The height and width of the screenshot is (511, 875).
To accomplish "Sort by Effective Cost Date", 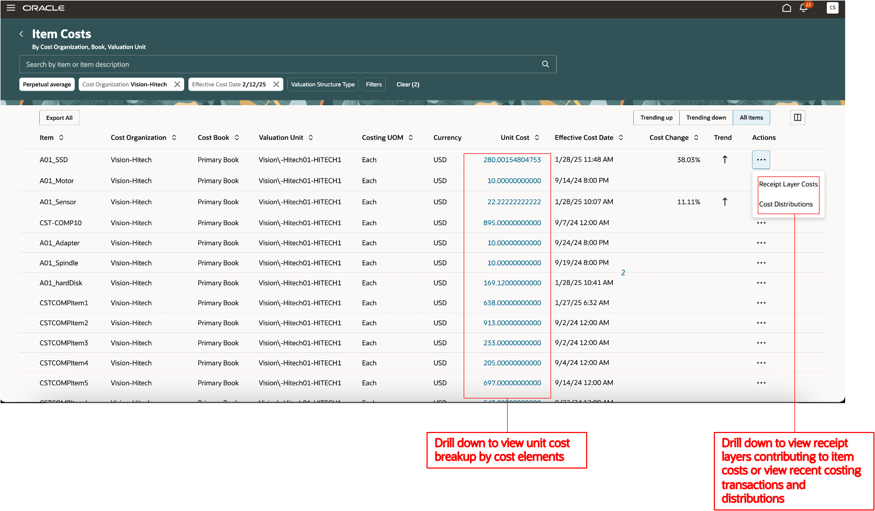I will [622, 137].
